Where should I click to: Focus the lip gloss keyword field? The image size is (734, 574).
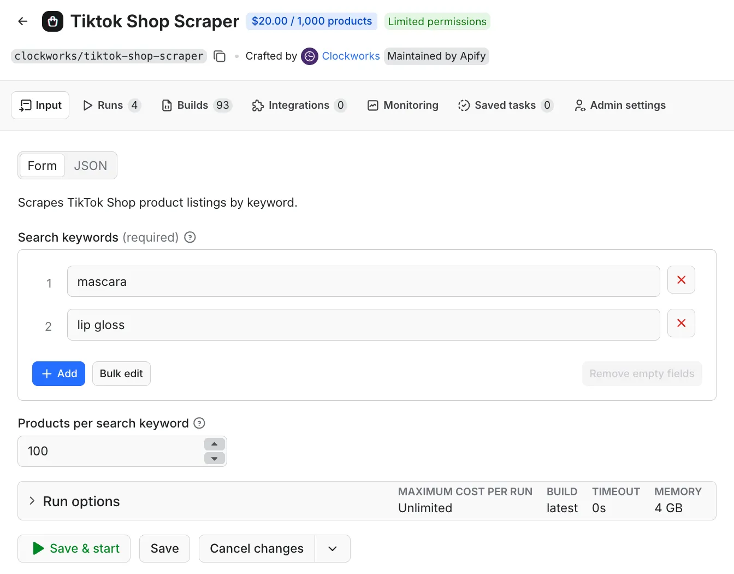(364, 325)
